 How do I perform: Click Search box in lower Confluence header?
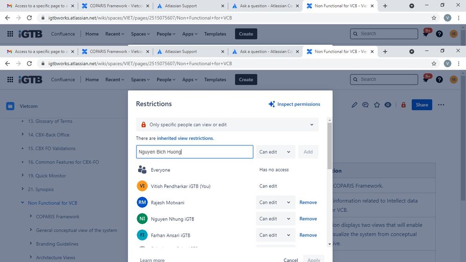pos(384,79)
